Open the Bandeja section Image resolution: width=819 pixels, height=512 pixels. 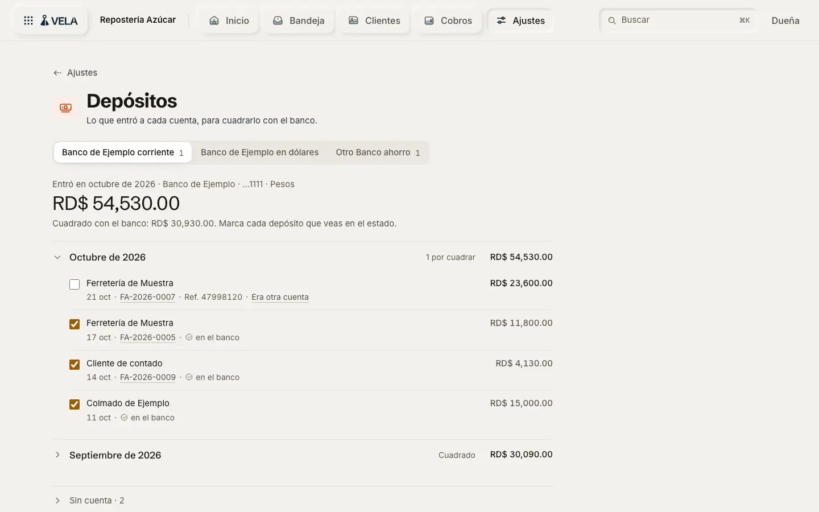[299, 20]
